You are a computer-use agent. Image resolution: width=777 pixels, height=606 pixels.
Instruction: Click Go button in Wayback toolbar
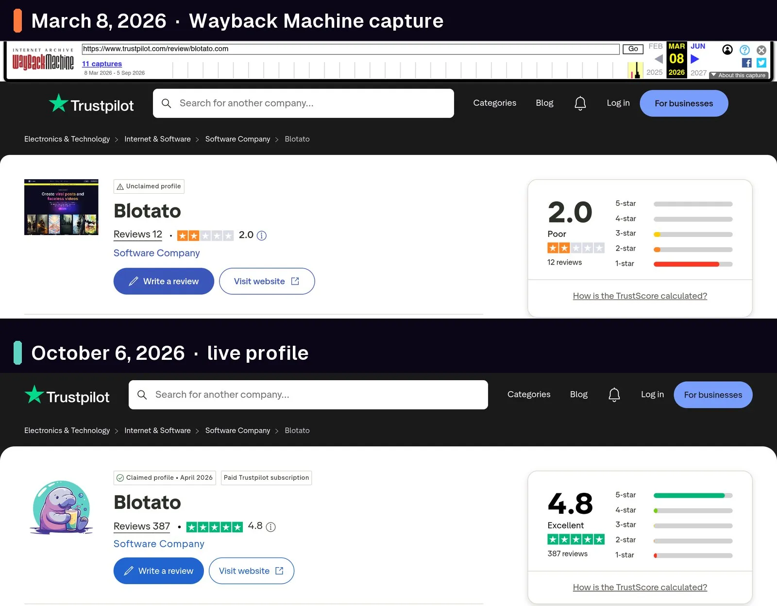click(633, 49)
